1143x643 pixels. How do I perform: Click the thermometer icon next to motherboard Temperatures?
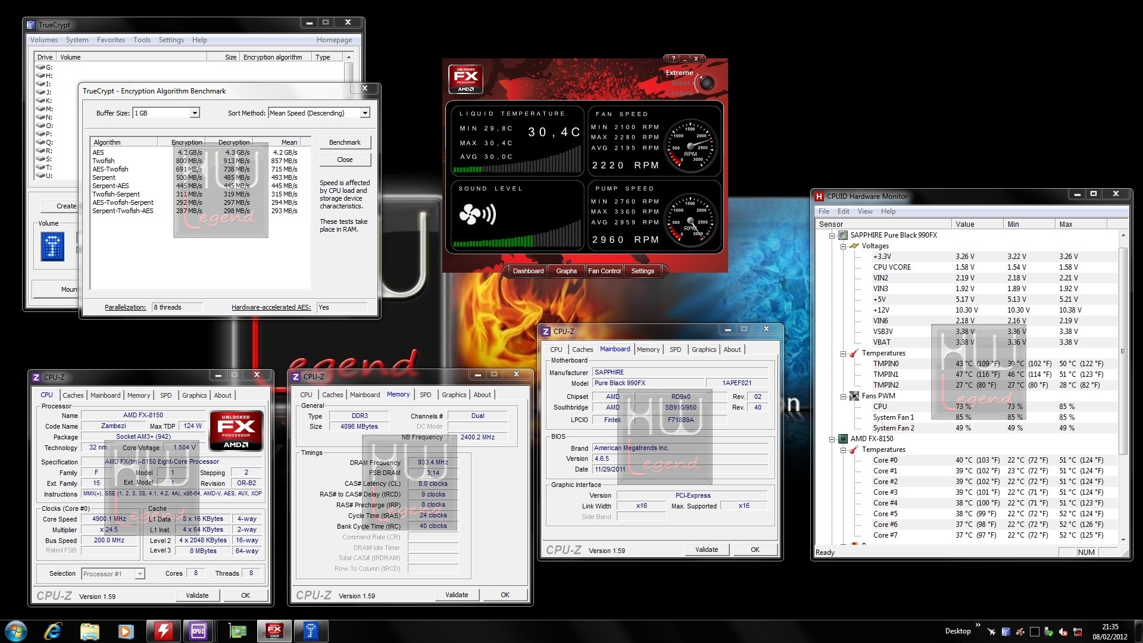coord(854,353)
